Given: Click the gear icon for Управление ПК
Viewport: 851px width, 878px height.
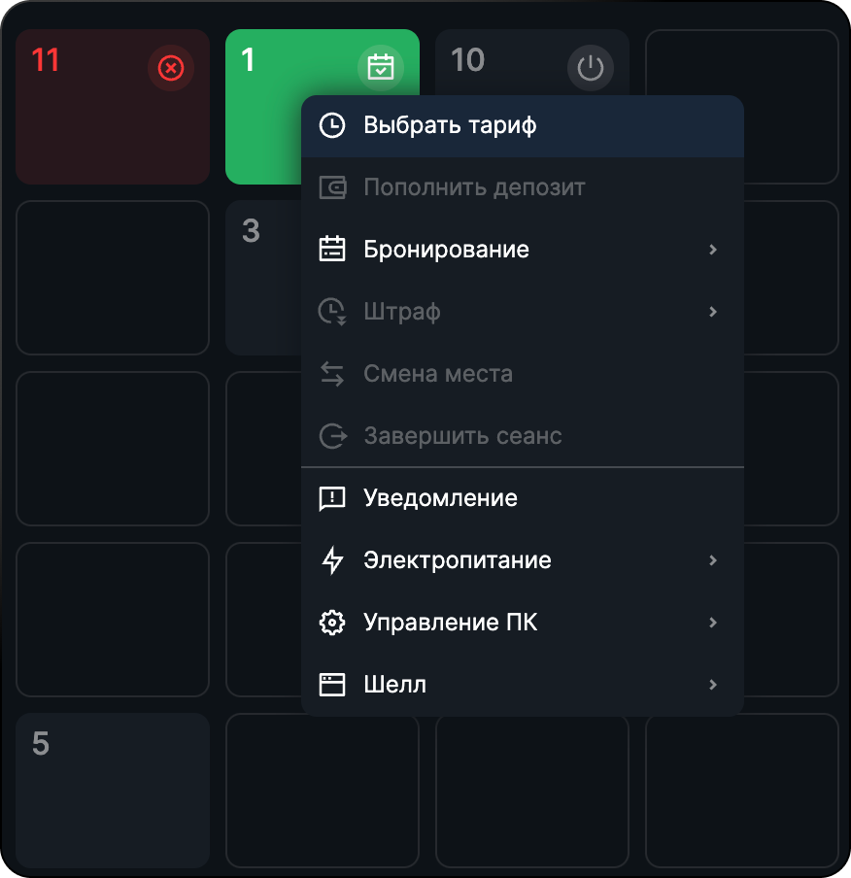Looking at the screenshot, I should [x=332, y=623].
